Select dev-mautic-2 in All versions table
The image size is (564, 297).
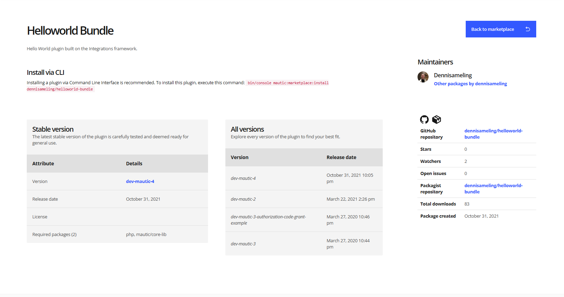[x=243, y=199]
